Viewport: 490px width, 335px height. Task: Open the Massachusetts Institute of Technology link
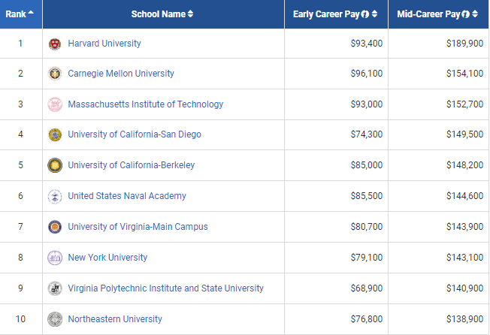pyautogui.click(x=145, y=104)
